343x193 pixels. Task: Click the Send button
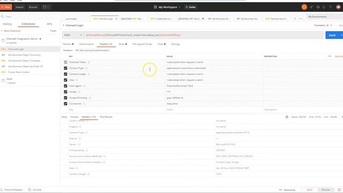coord(332,35)
